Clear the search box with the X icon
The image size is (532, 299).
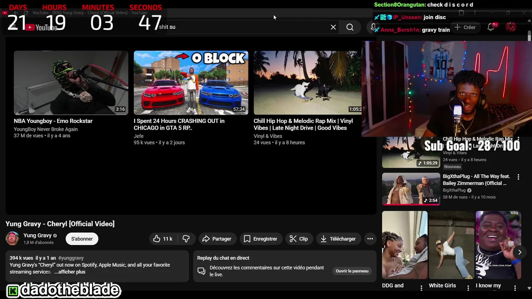click(333, 27)
